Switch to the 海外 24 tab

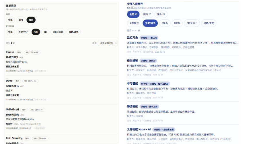coord(161,14)
